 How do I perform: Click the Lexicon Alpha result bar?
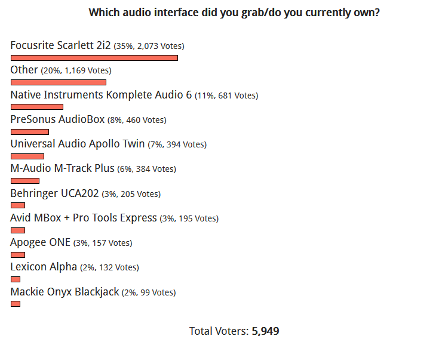(16, 279)
